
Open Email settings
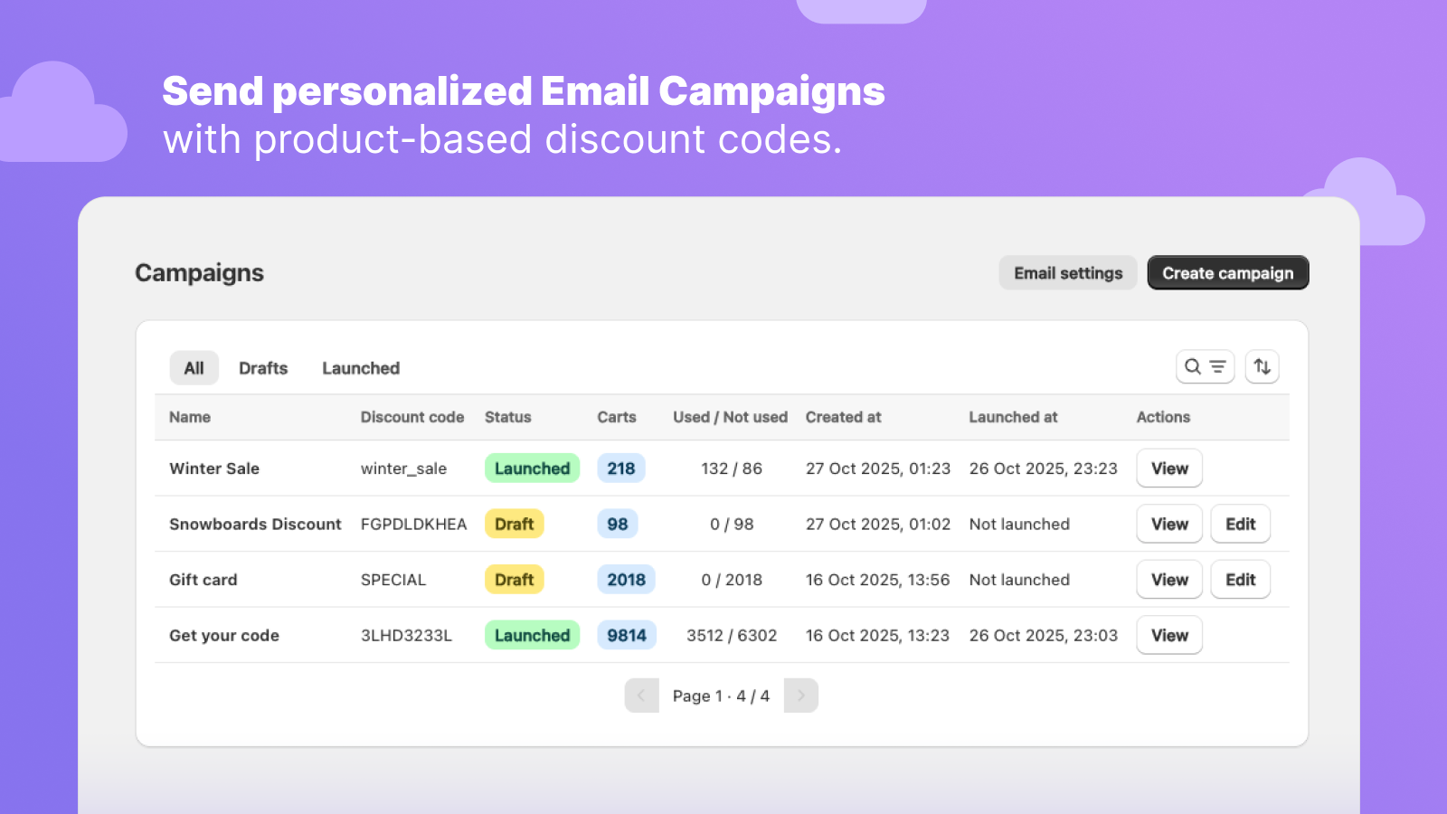click(1067, 272)
